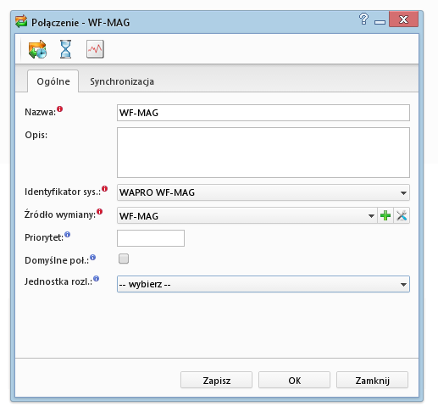Screen dimensions: 438x412
Task: Click info icon next to Nazwa label
Action: click(x=59, y=109)
